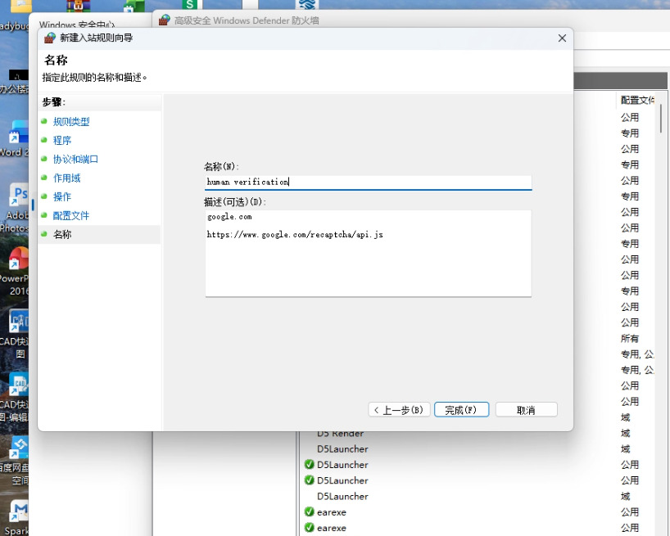Jump to 协议和端口 step
Image resolution: width=670 pixels, height=536 pixels.
pos(75,160)
